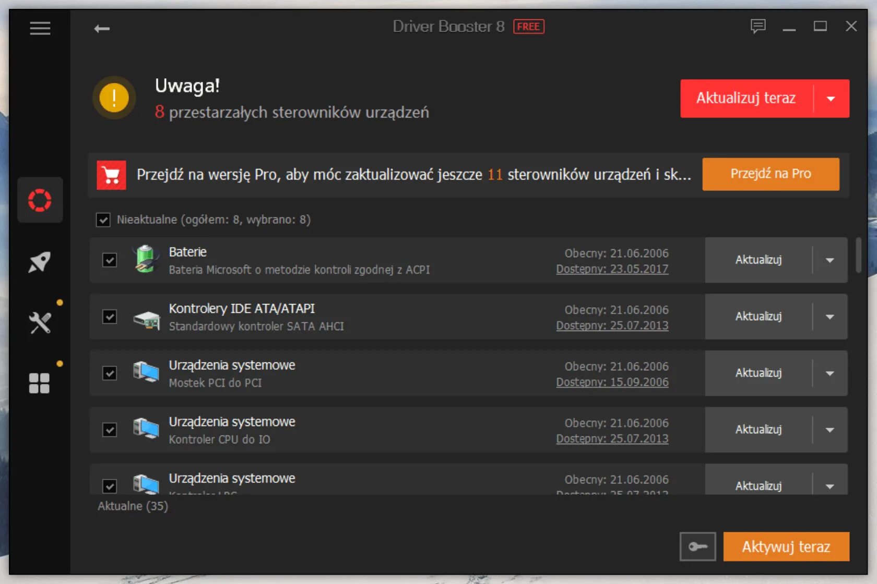
Task: Click the red shopping cart icon
Action: pos(111,175)
